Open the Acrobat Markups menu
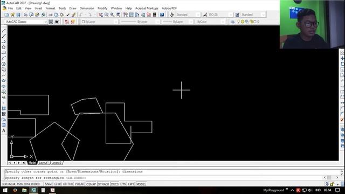 pos(147,9)
